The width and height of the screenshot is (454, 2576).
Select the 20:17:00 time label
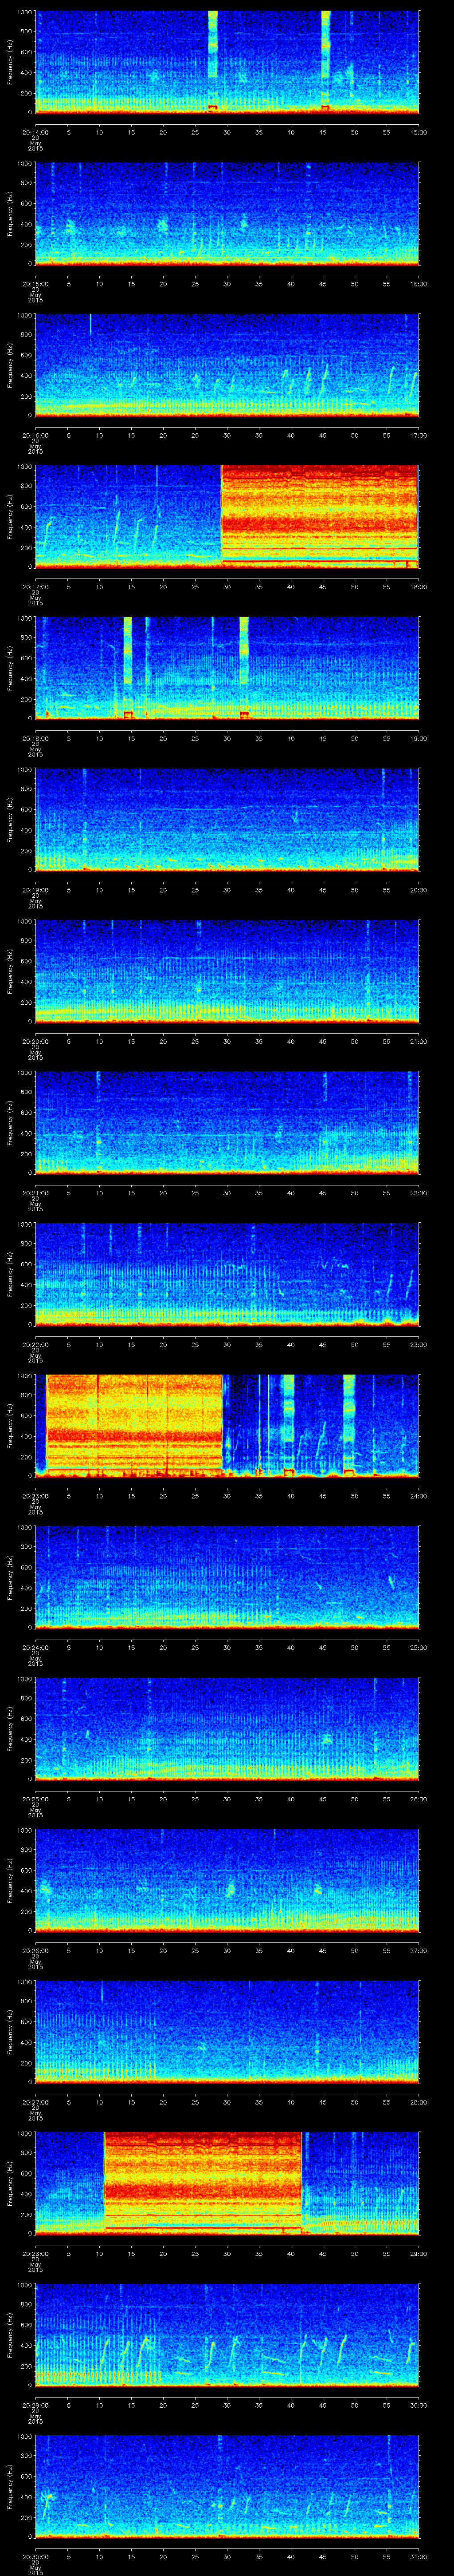(x=35, y=586)
